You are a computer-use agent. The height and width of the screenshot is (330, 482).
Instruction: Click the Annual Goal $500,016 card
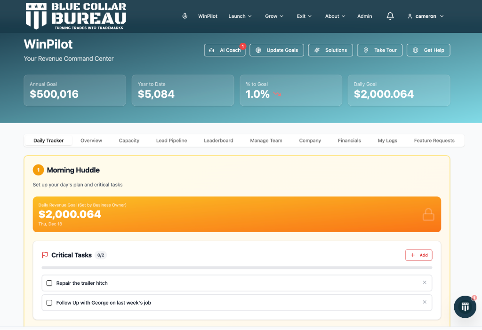pyautogui.click(x=75, y=91)
